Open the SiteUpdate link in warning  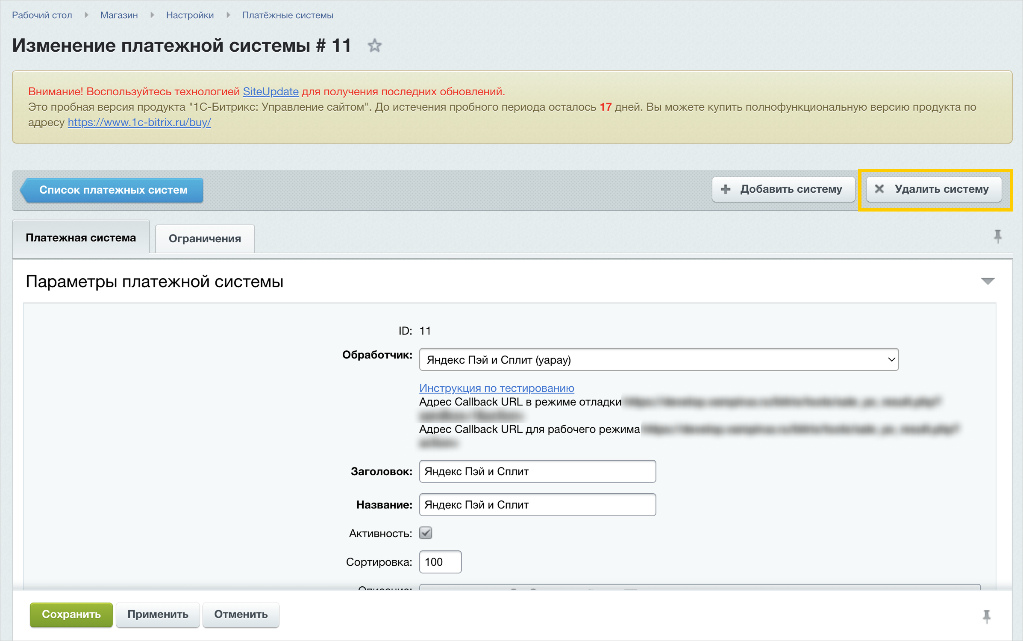pos(270,91)
